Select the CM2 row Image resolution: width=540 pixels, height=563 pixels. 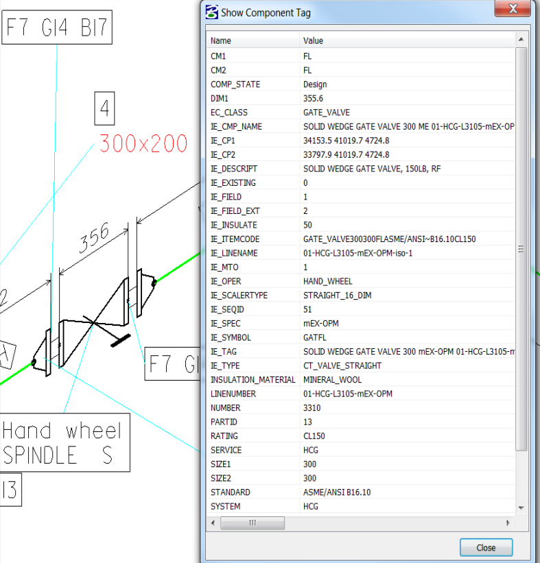(361, 70)
